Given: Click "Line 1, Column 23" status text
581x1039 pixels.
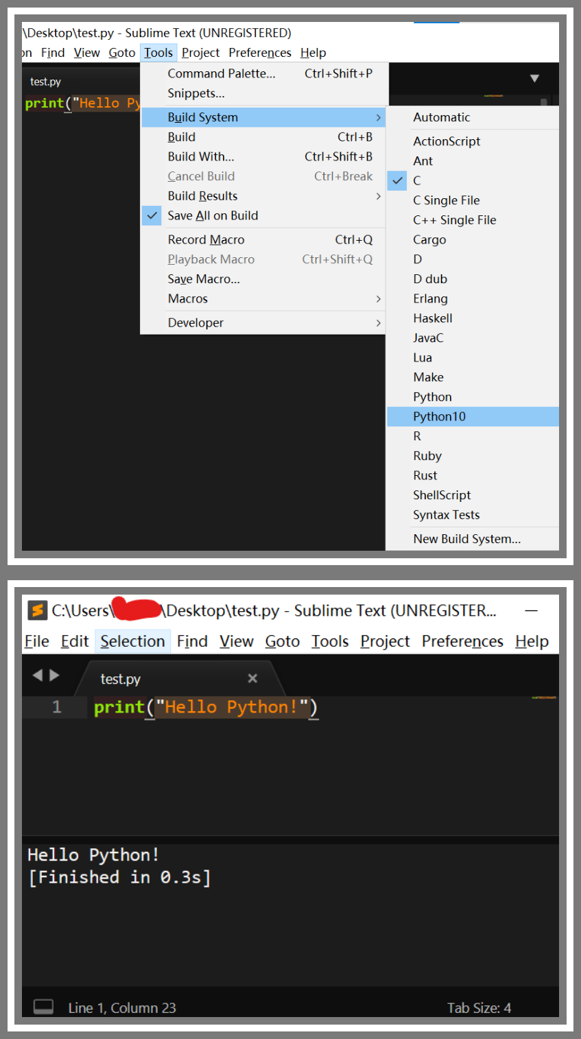Looking at the screenshot, I should [x=122, y=1007].
